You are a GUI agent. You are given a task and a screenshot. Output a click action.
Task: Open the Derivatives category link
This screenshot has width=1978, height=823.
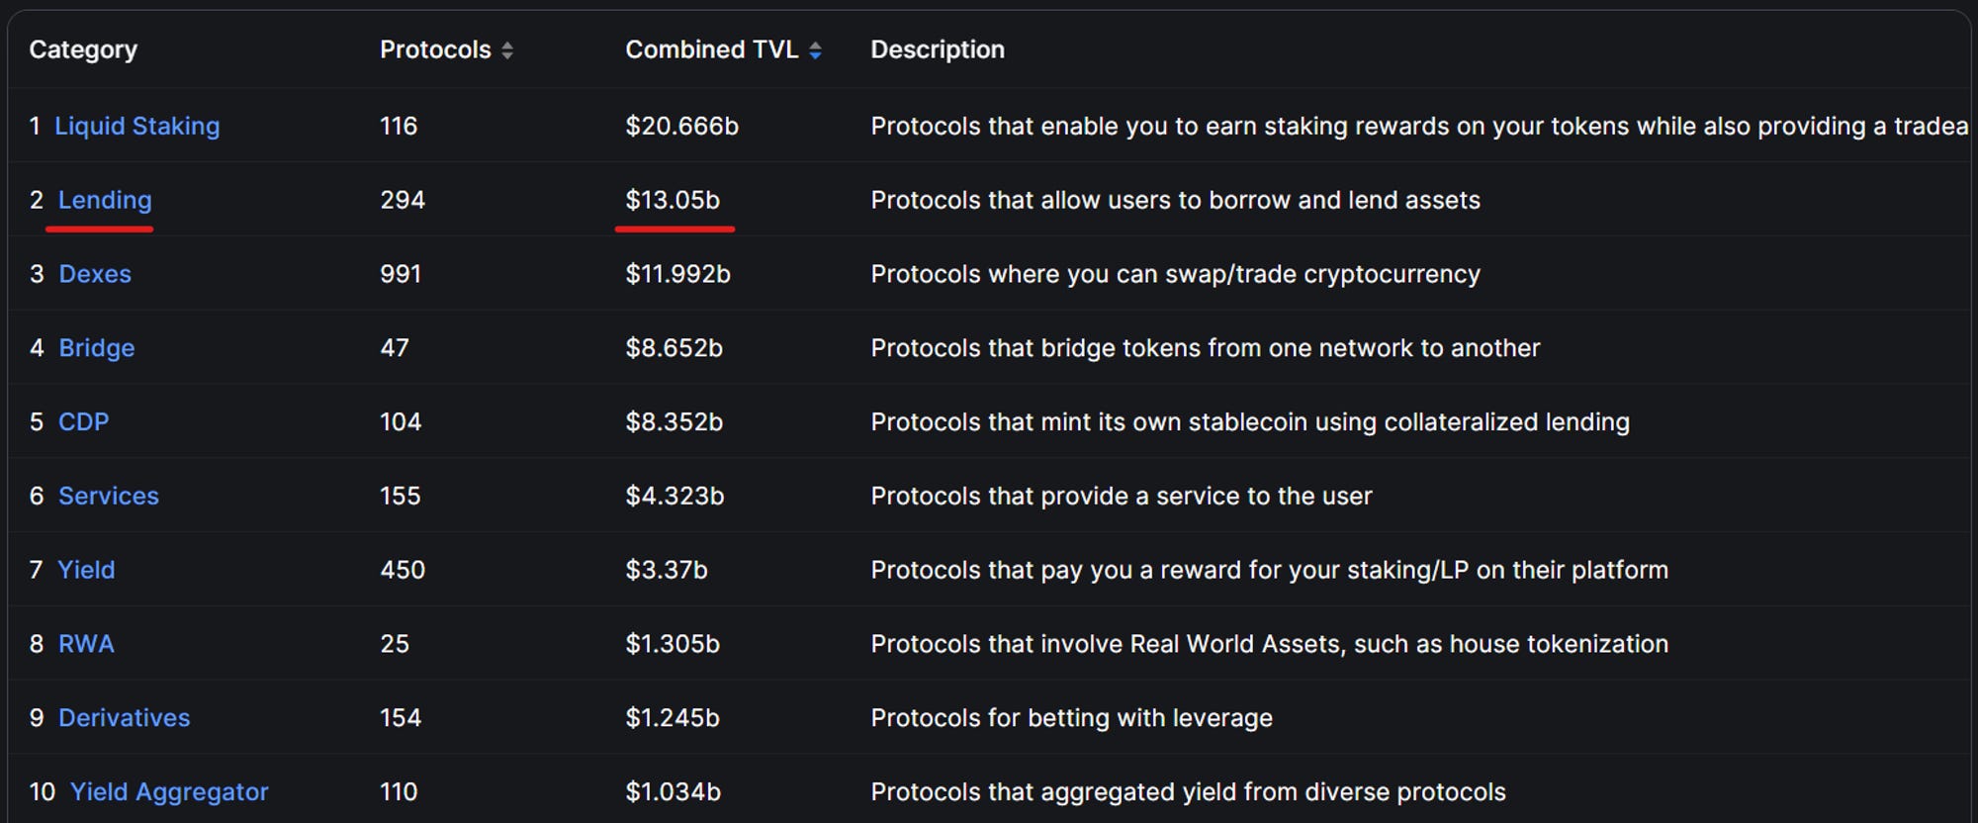point(125,718)
